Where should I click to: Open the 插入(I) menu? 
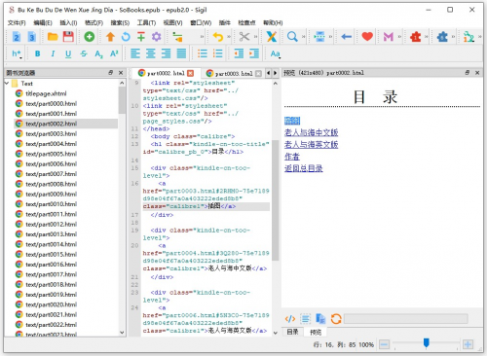pyautogui.click(x=68, y=22)
